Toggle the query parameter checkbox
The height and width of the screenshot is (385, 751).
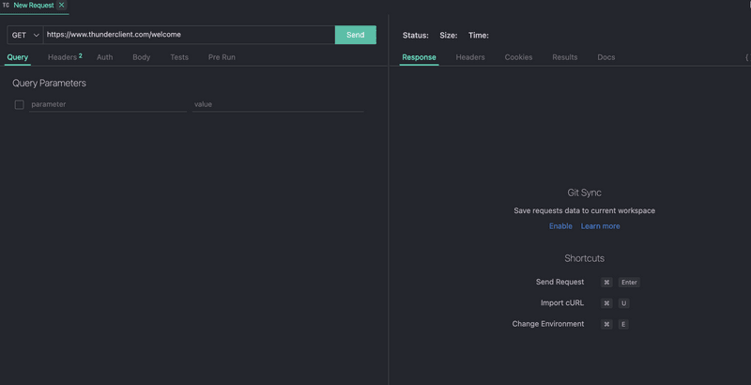pos(19,104)
